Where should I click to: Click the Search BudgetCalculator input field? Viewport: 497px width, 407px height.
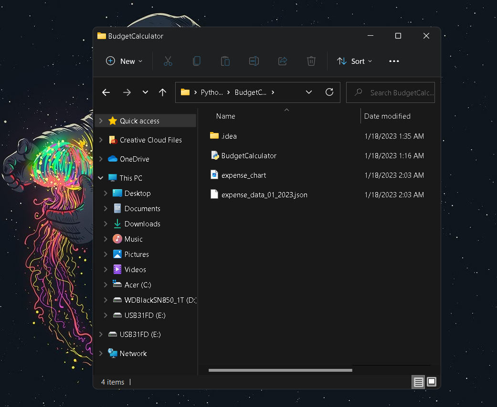click(391, 92)
